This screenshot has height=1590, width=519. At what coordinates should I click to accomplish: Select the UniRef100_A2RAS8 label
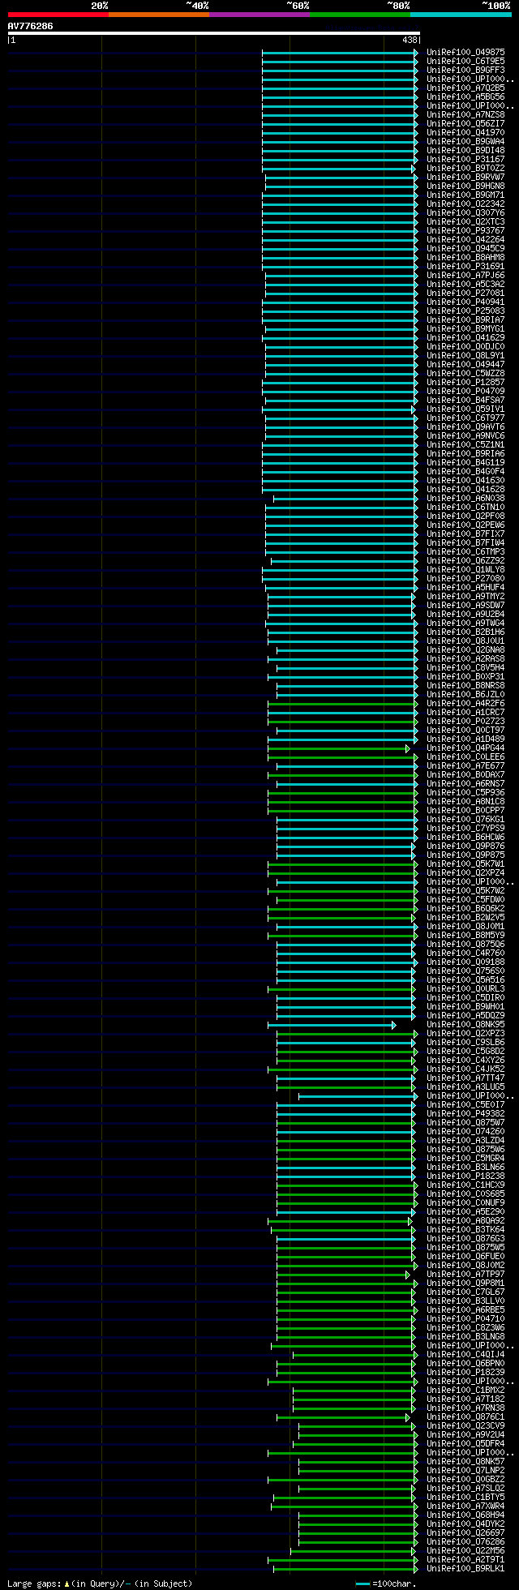[466, 659]
